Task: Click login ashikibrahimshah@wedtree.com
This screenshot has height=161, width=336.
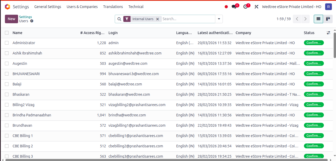Action: pos(135,53)
